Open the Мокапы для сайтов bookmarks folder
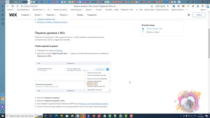Viewport: 210px width, 118px height. pos(61,10)
